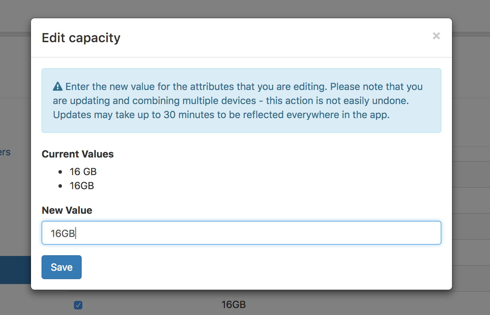Select the '16GB' second current value entry
This screenshot has width=490, height=315.
click(82, 186)
